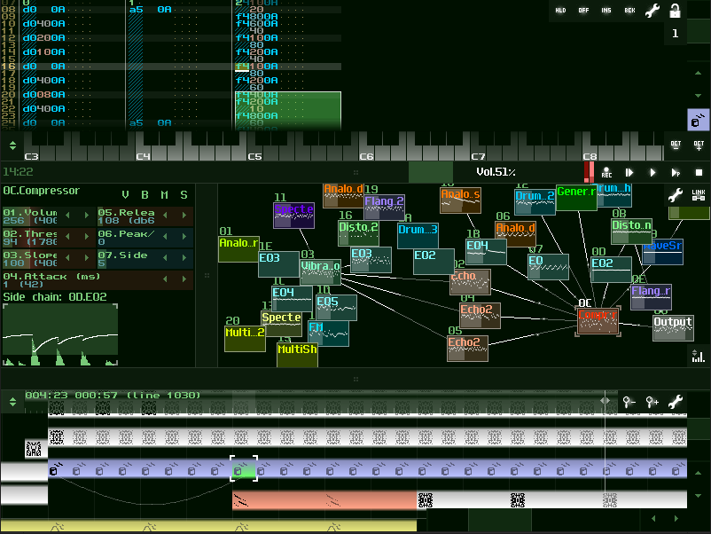711x534 pixels.
Task: Click the 04.Attack (ms) controller bar
Action: point(98,280)
